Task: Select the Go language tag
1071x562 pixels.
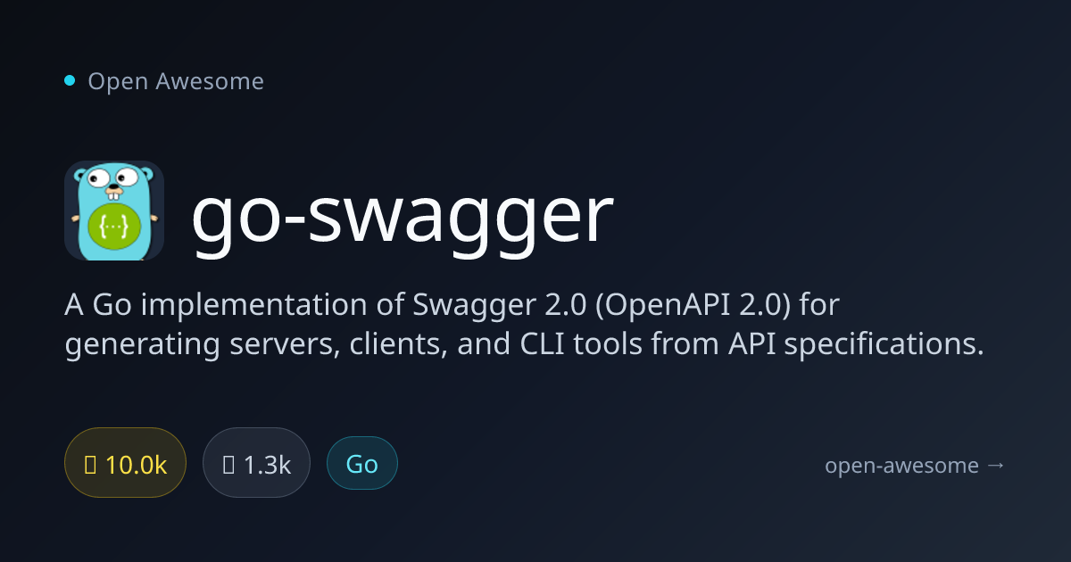Action: coord(362,464)
